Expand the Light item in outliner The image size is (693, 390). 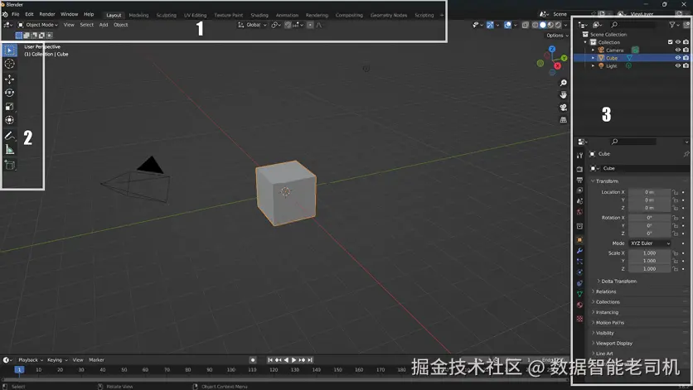594,65
